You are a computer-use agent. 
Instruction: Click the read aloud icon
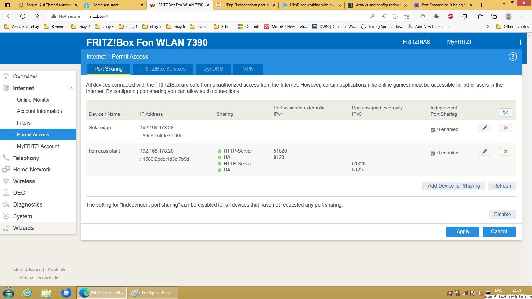click(384, 16)
